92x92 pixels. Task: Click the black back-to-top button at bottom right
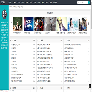point(90,86)
